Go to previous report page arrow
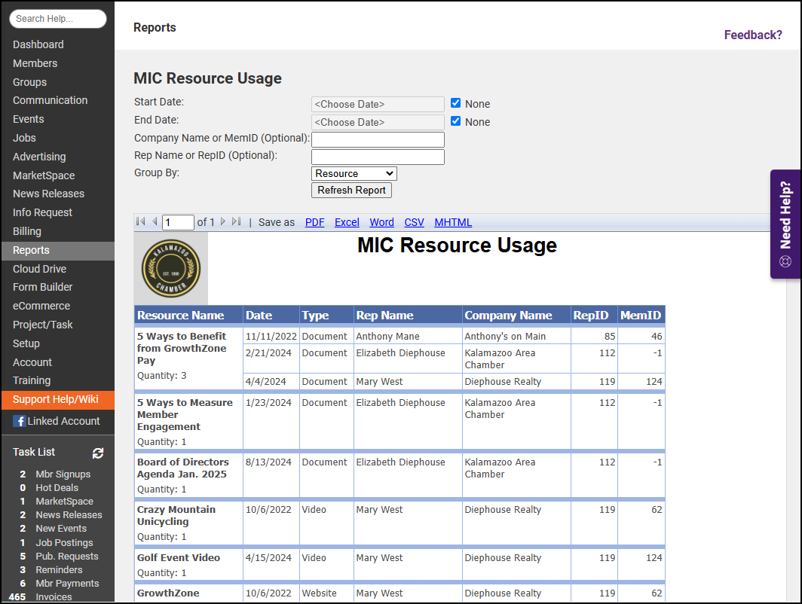The width and height of the screenshot is (802, 604). coord(155,222)
